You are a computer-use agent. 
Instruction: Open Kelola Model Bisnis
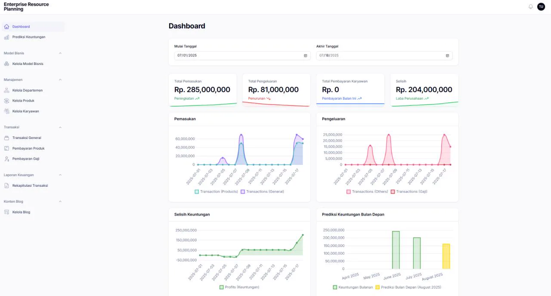(x=33, y=64)
